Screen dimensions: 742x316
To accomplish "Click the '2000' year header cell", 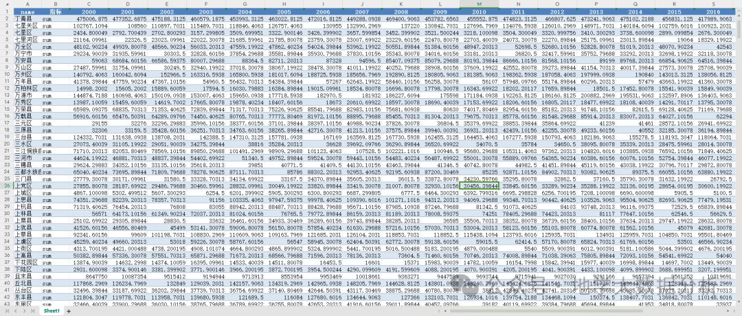I will tap(88, 12).
